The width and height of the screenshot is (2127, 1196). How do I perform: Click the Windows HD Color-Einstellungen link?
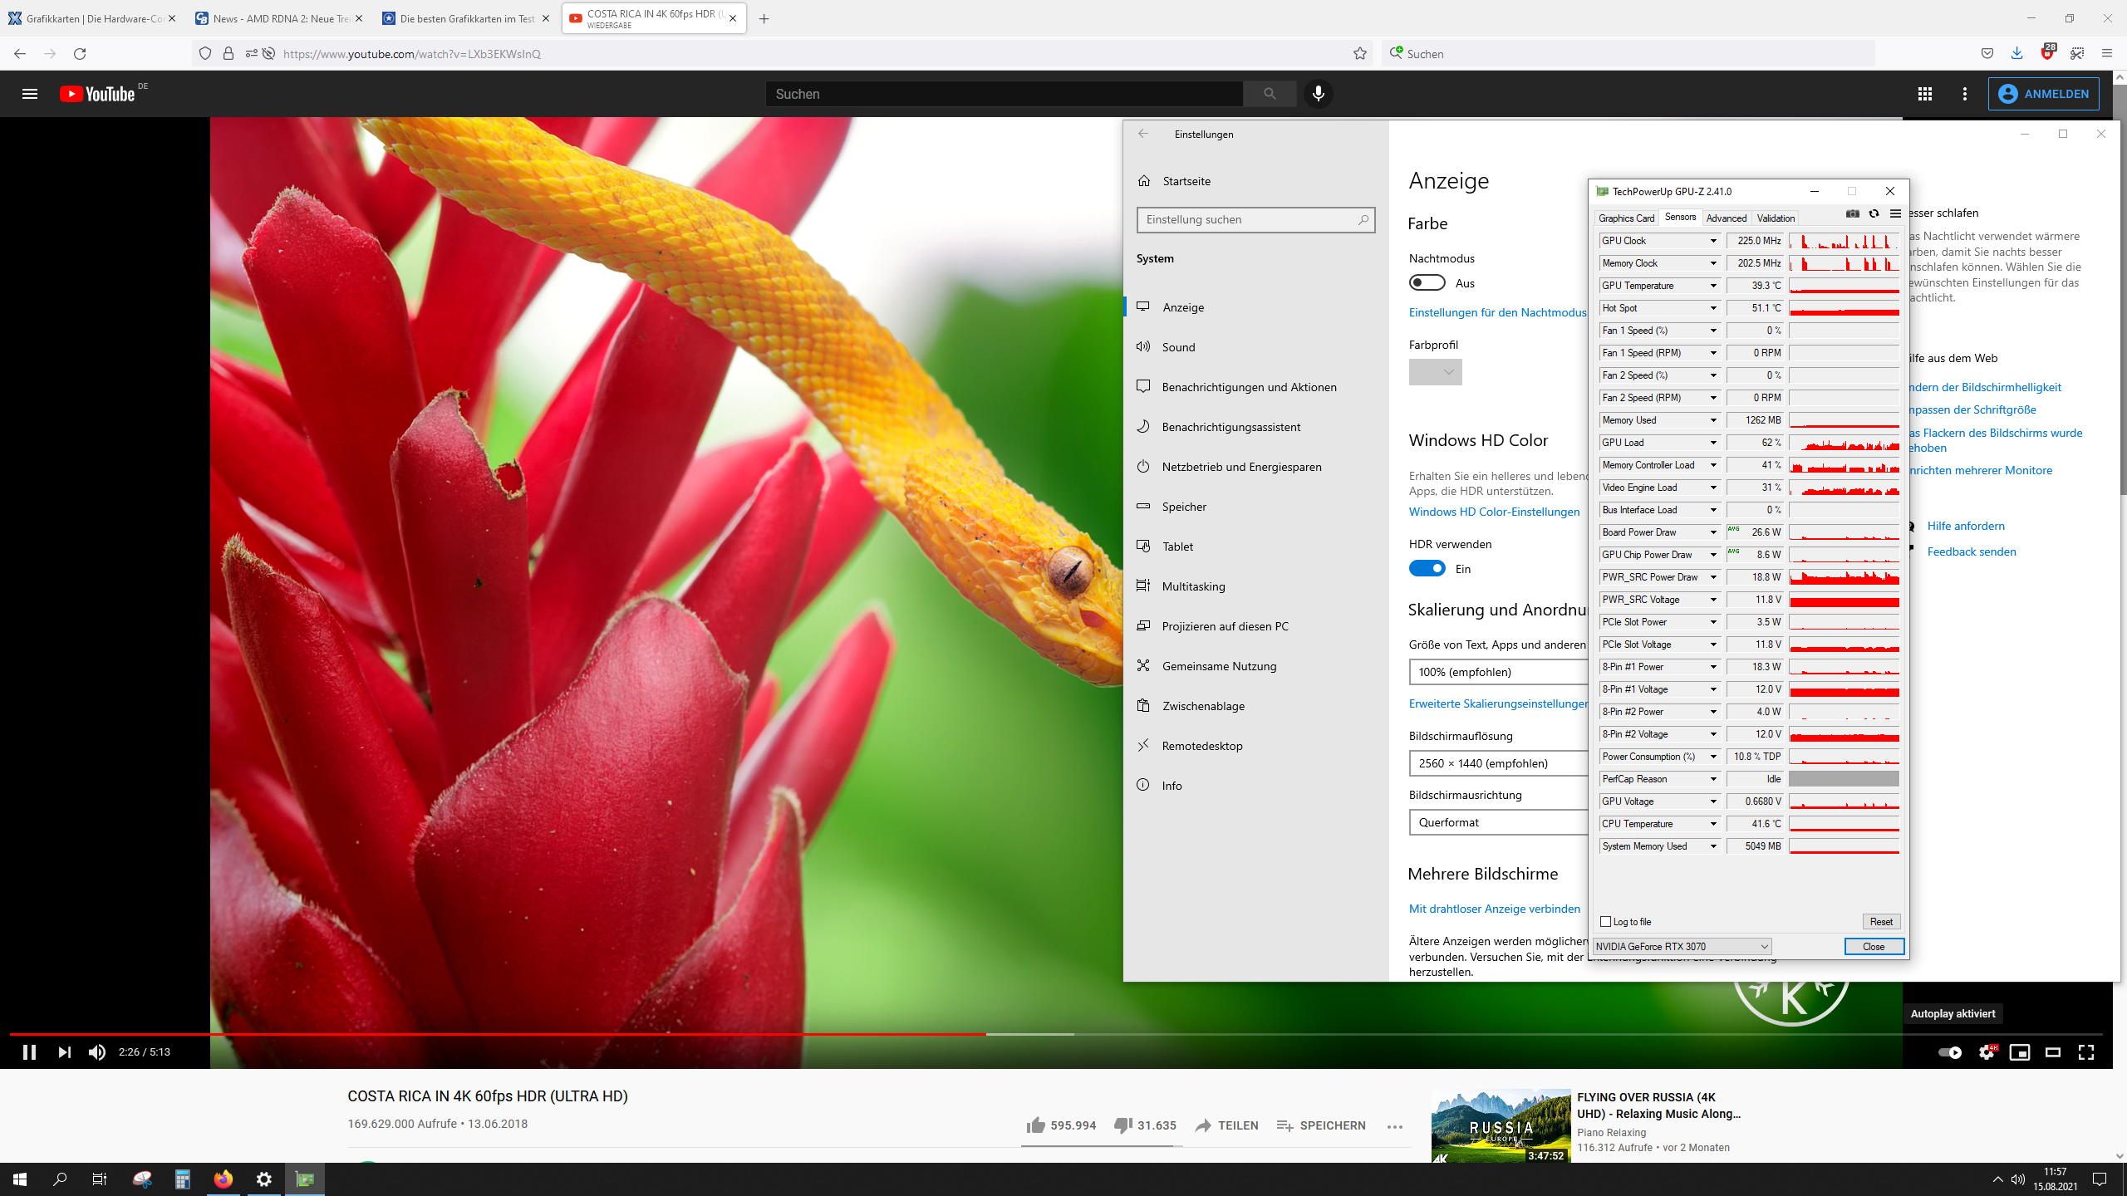pos(1494,512)
